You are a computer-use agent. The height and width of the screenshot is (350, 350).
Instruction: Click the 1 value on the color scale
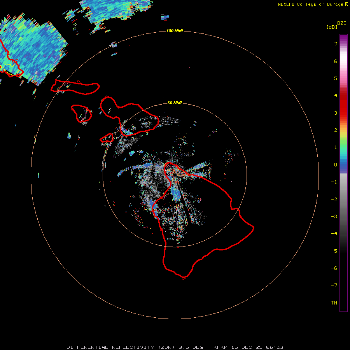336,147
